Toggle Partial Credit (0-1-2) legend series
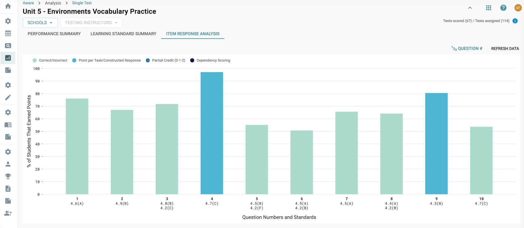The height and width of the screenshot is (228, 524). 166,60
